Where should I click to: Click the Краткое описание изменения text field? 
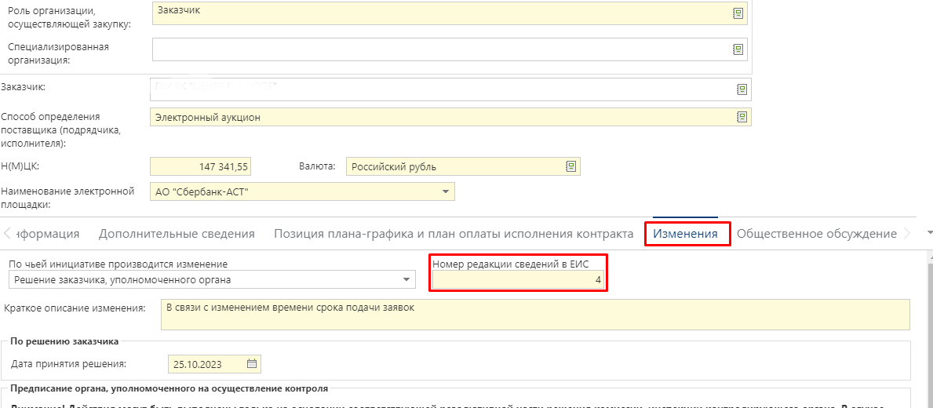tap(534, 314)
